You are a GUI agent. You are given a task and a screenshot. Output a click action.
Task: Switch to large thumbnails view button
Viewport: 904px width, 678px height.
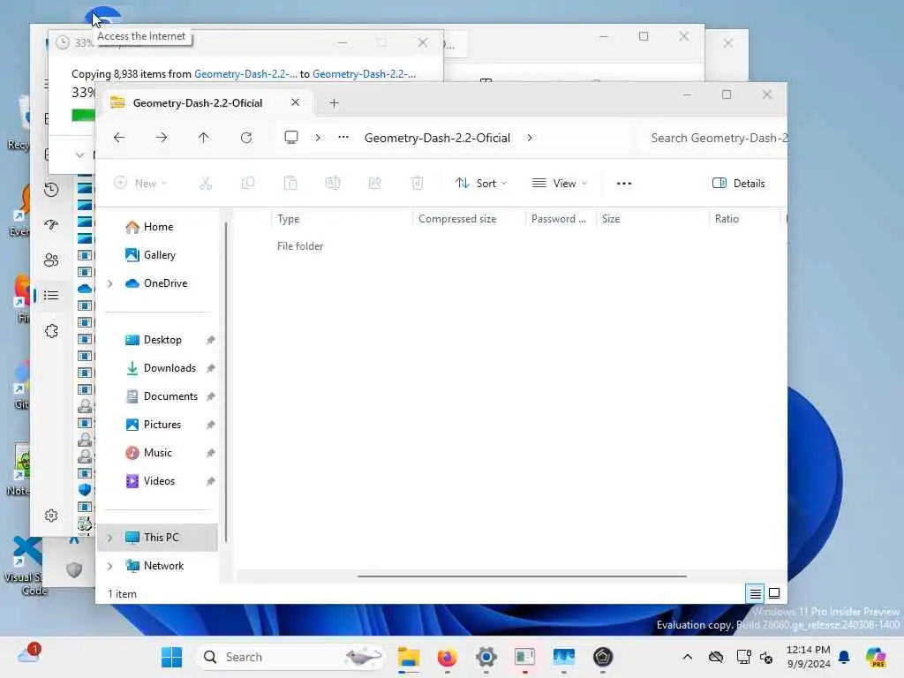tap(774, 593)
